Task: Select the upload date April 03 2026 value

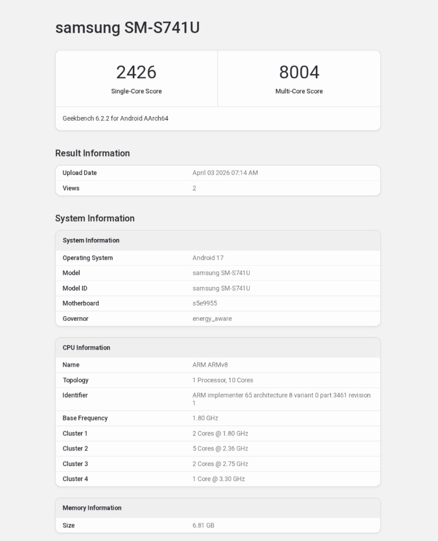Action: click(225, 173)
